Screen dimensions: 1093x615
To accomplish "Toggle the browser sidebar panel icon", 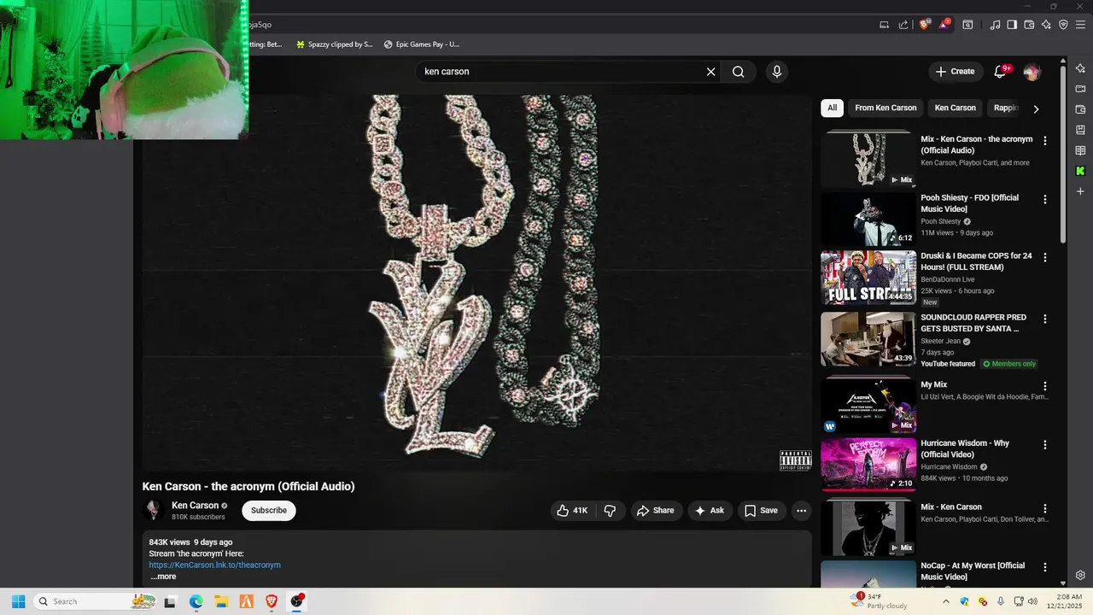I will tap(1012, 25).
